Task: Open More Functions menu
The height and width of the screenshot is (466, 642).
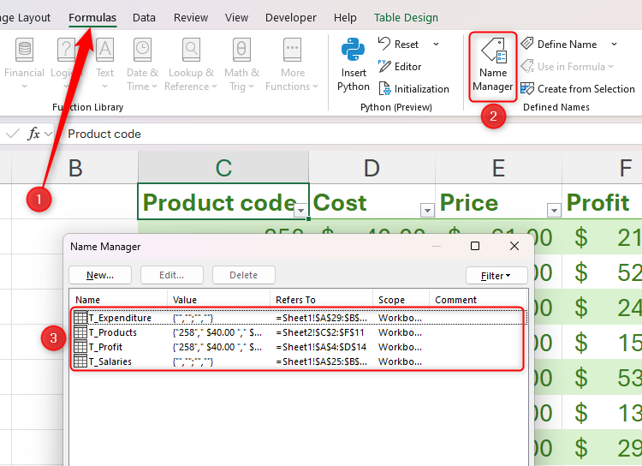Action: pos(292,64)
